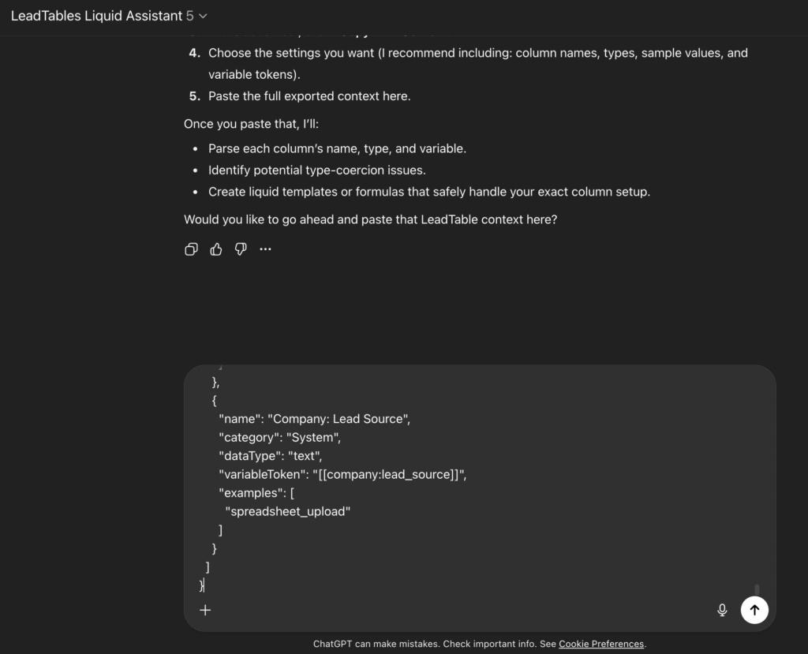Give the response a thumbs down
Image resolution: width=808 pixels, height=654 pixels.
[241, 249]
